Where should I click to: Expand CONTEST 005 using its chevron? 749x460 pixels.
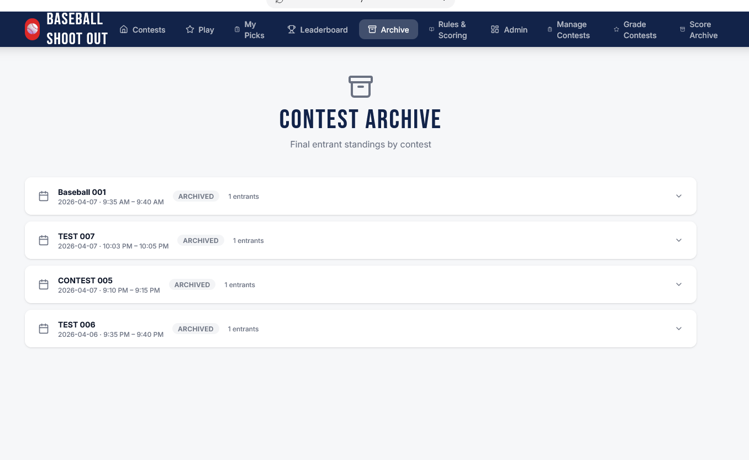[679, 284]
